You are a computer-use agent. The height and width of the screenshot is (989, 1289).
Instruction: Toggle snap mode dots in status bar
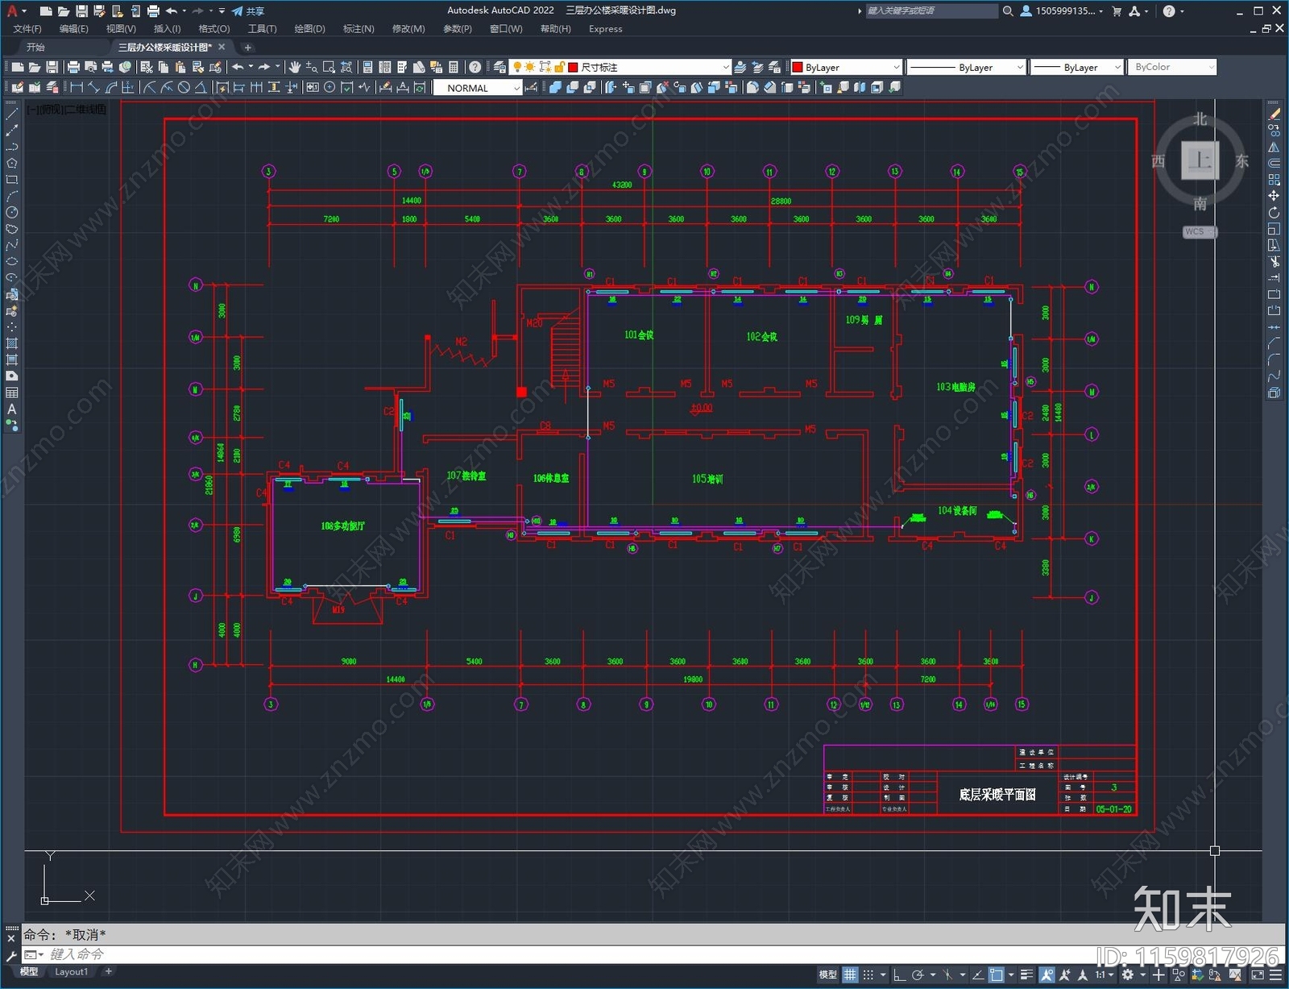click(x=868, y=974)
